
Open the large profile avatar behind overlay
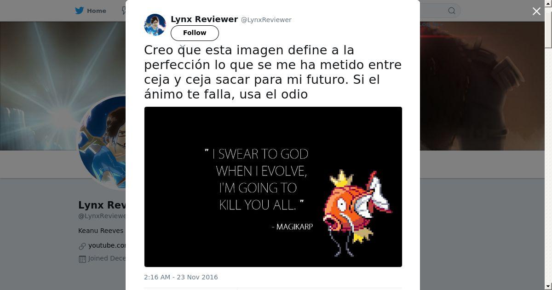(x=102, y=142)
